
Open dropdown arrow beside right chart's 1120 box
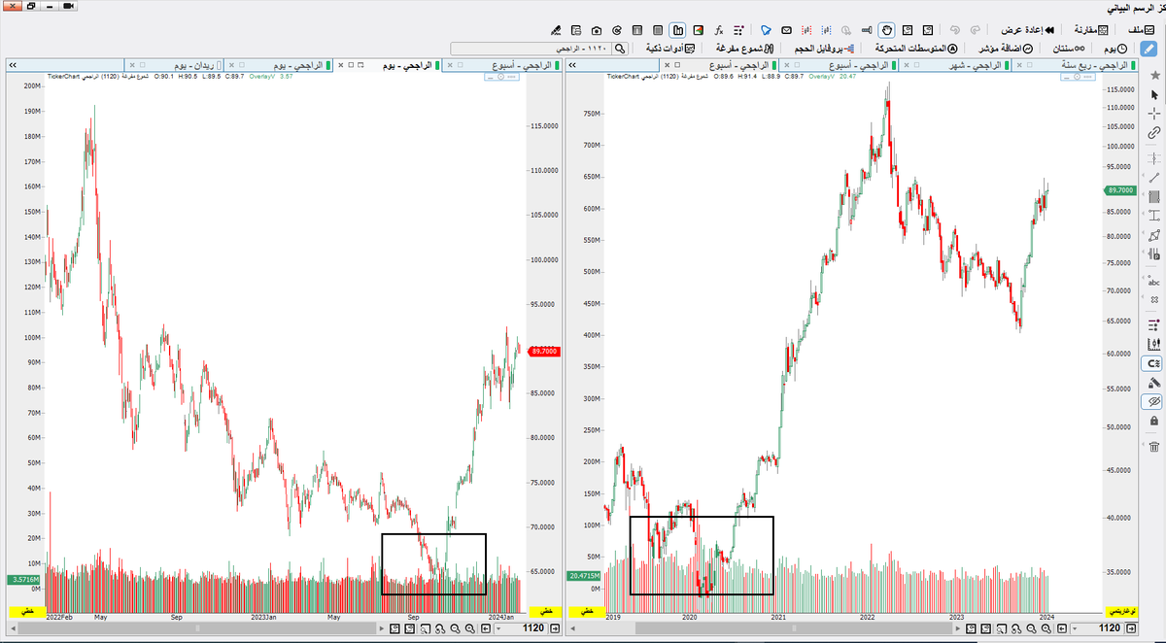tap(1076, 627)
